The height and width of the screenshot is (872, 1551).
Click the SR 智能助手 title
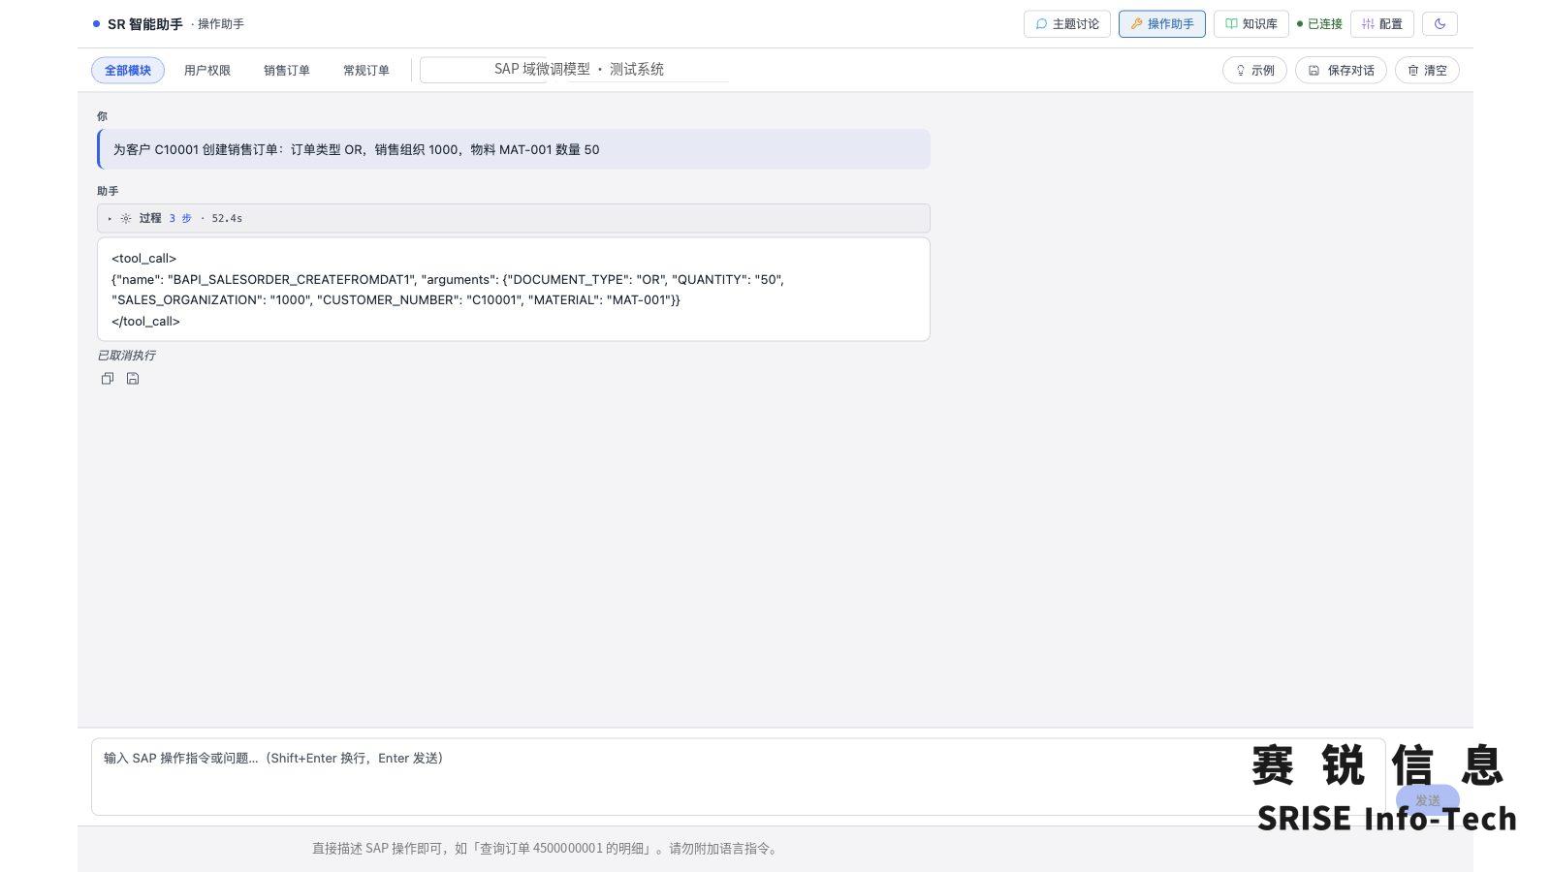[x=145, y=24]
